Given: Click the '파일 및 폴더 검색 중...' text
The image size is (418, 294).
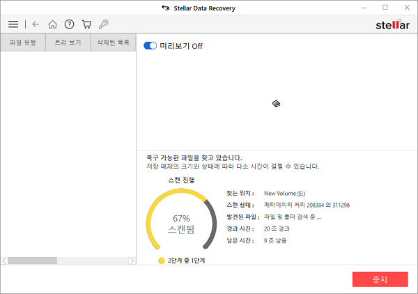Looking at the screenshot, I should pos(293,217).
